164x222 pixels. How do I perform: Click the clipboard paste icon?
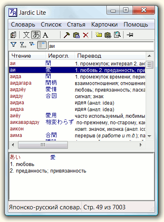coord(76,35)
